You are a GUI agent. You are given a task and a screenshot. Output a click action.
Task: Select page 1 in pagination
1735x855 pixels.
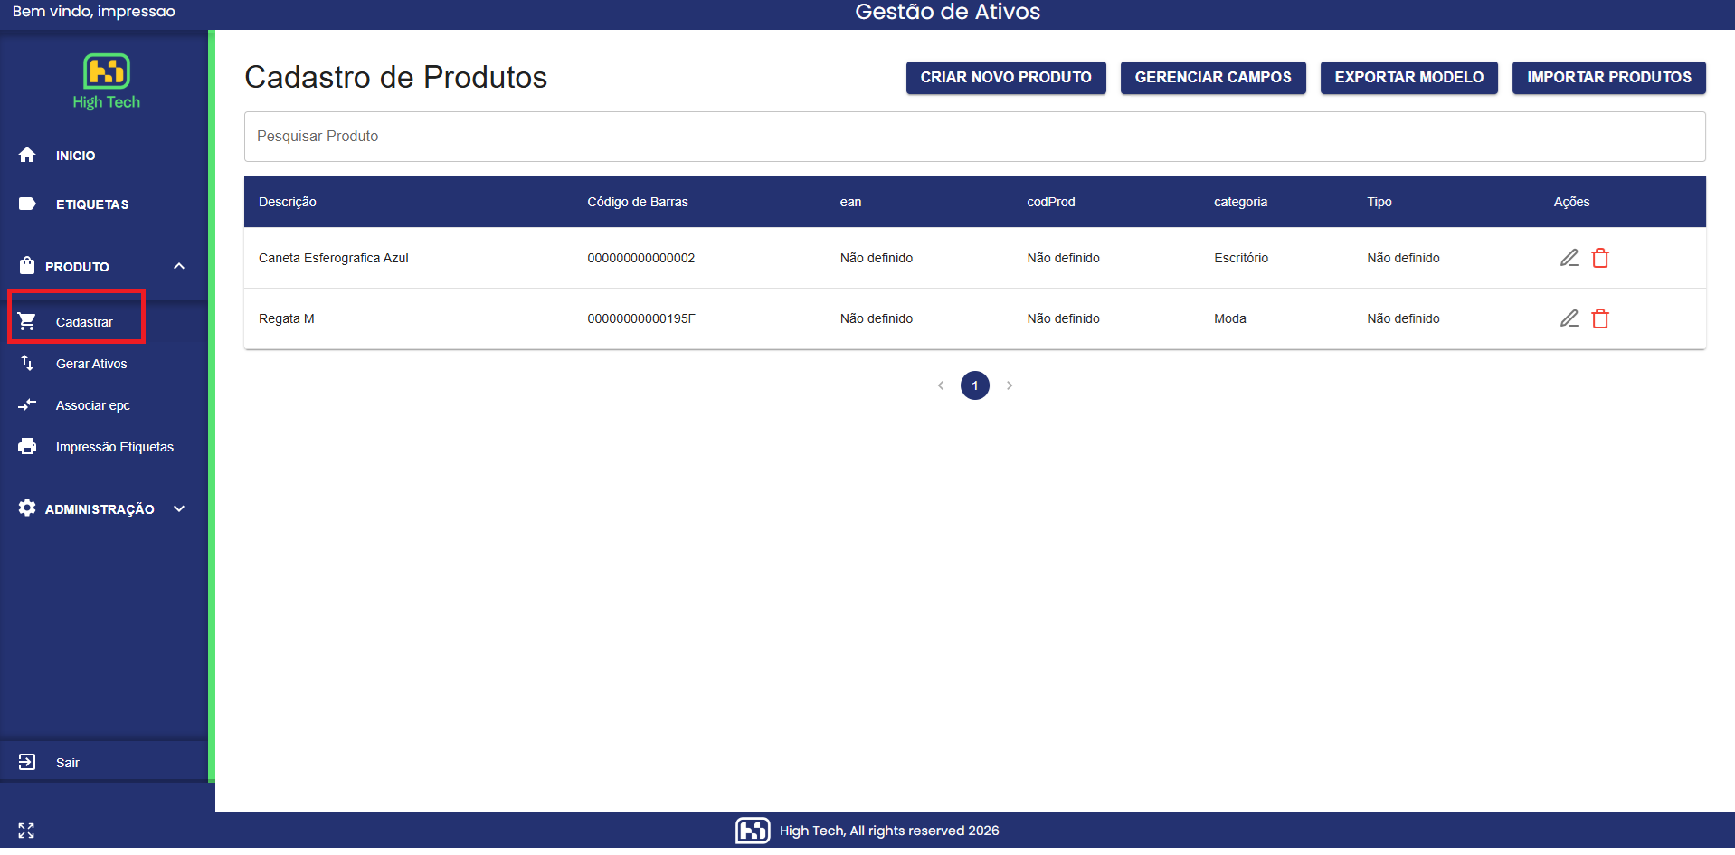pyautogui.click(x=975, y=385)
